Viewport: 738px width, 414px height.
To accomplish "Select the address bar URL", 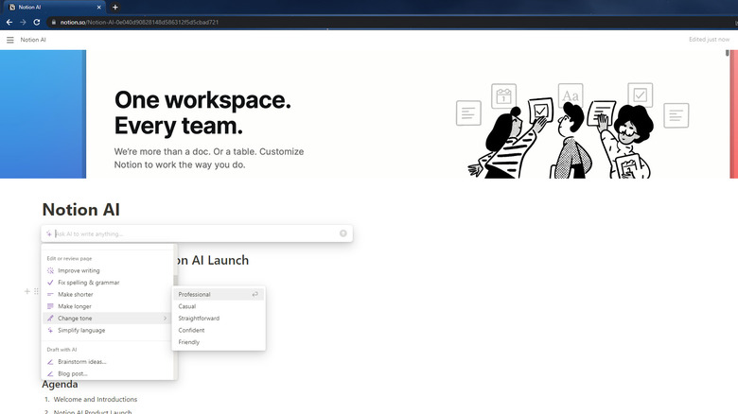I will point(139,22).
